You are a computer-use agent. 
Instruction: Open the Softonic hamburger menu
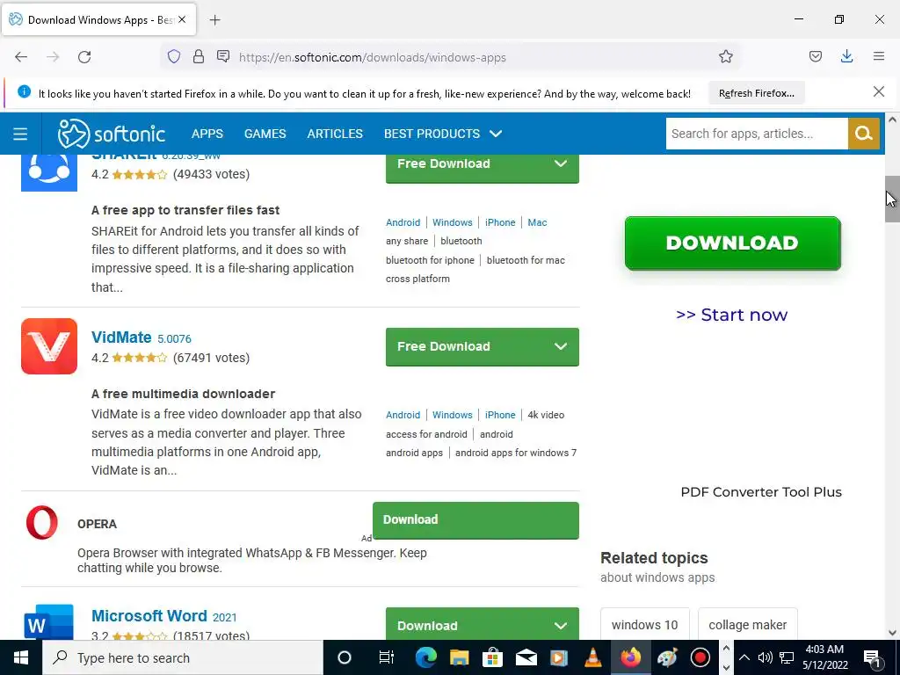tap(20, 134)
